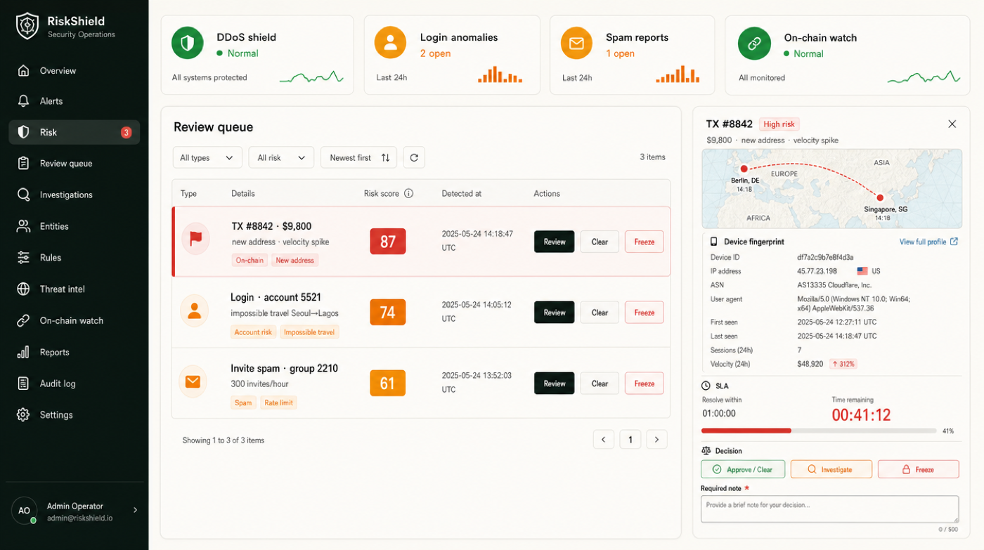The image size is (984, 550).
Task: Open the external link icon beside View full profile
Action: click(954, 242)
